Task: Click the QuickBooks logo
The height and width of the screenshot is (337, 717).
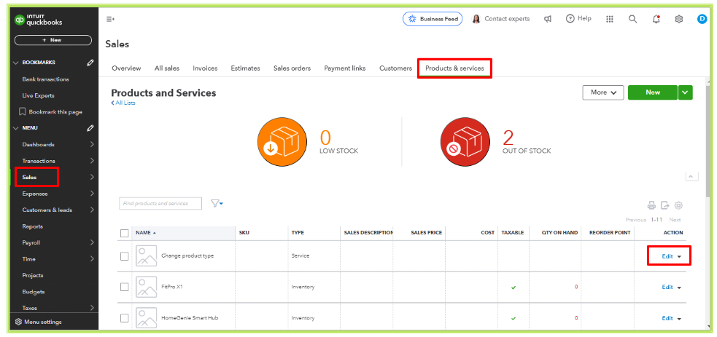Action: (39, 20)
